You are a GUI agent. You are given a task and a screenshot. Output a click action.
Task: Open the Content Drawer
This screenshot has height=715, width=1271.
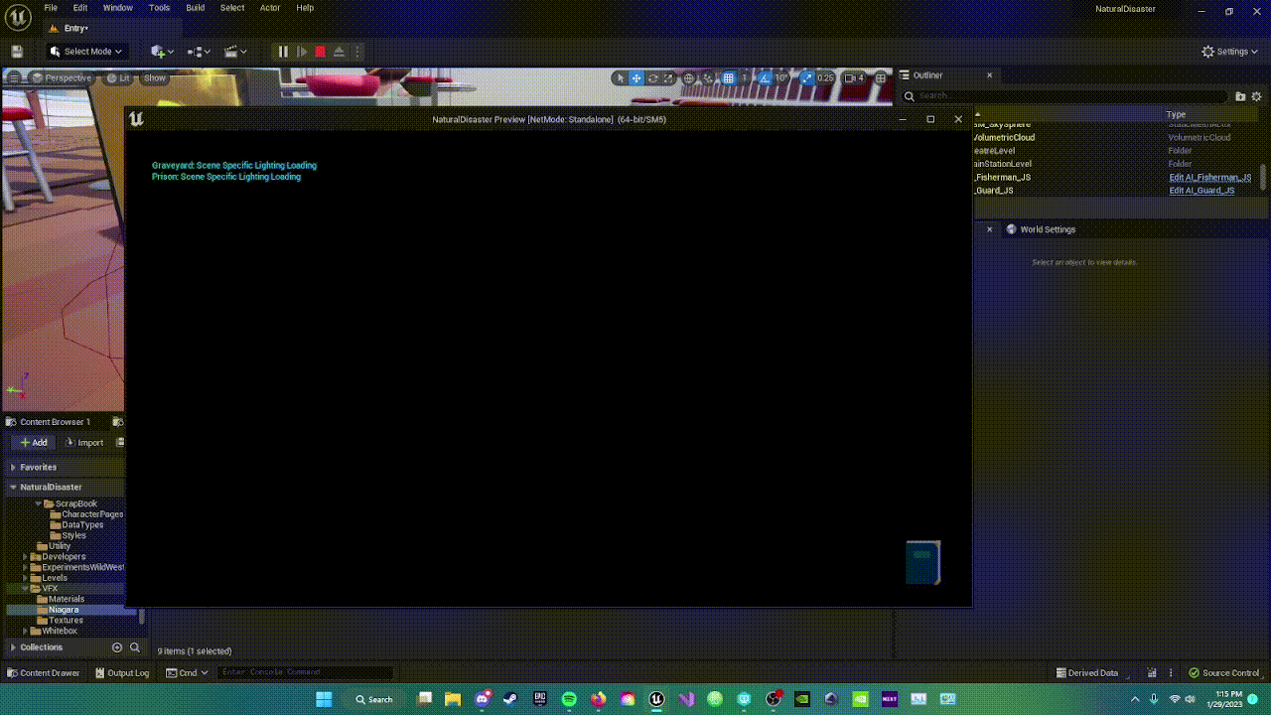tap(44, 673)
